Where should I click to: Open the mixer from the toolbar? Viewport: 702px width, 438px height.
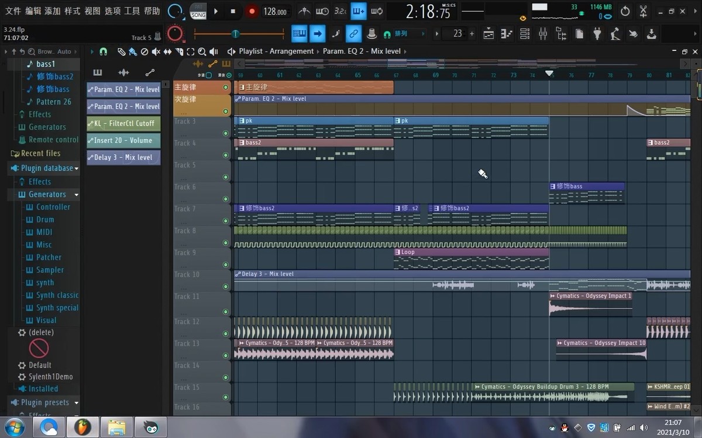tap(542, 34)
